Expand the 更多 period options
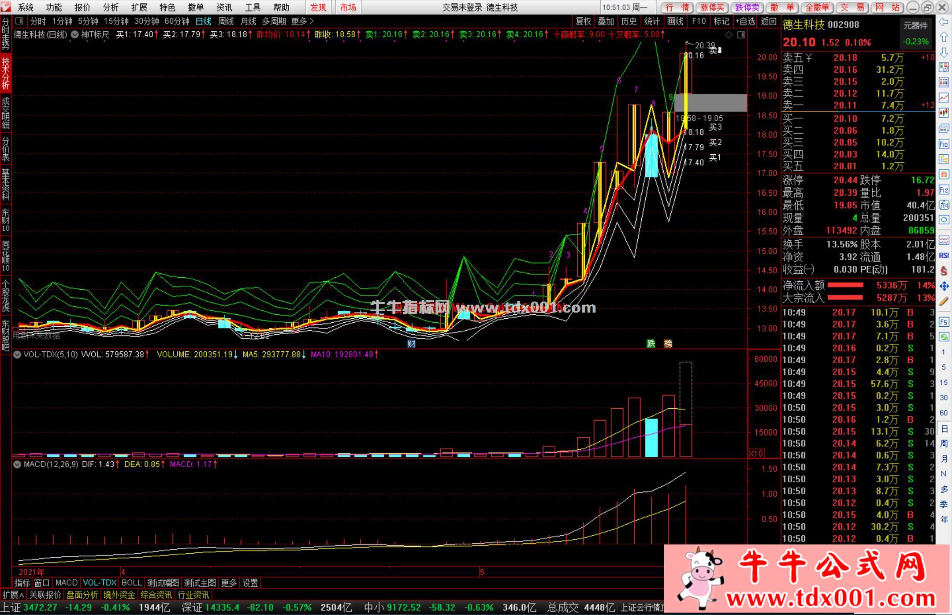The width and height of the screenshot is (952, 615). 302,21
